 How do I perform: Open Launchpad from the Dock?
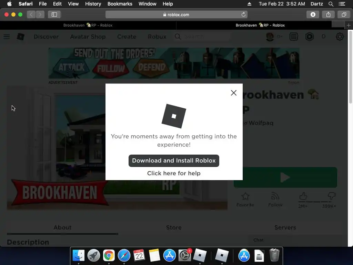tap(94, 255)
